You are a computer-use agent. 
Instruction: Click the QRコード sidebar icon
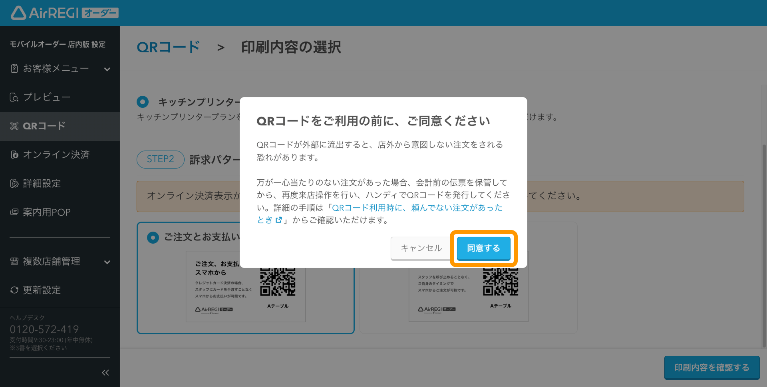point(14,126)
